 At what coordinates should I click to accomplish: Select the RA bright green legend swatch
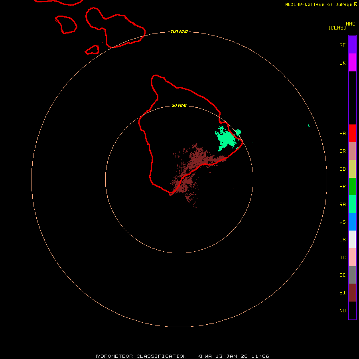pyautogui.click(x=352, y=204)
